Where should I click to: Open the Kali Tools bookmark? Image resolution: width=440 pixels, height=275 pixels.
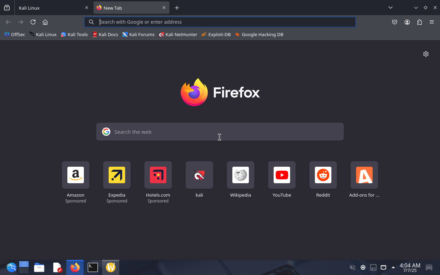coord(74,34)
